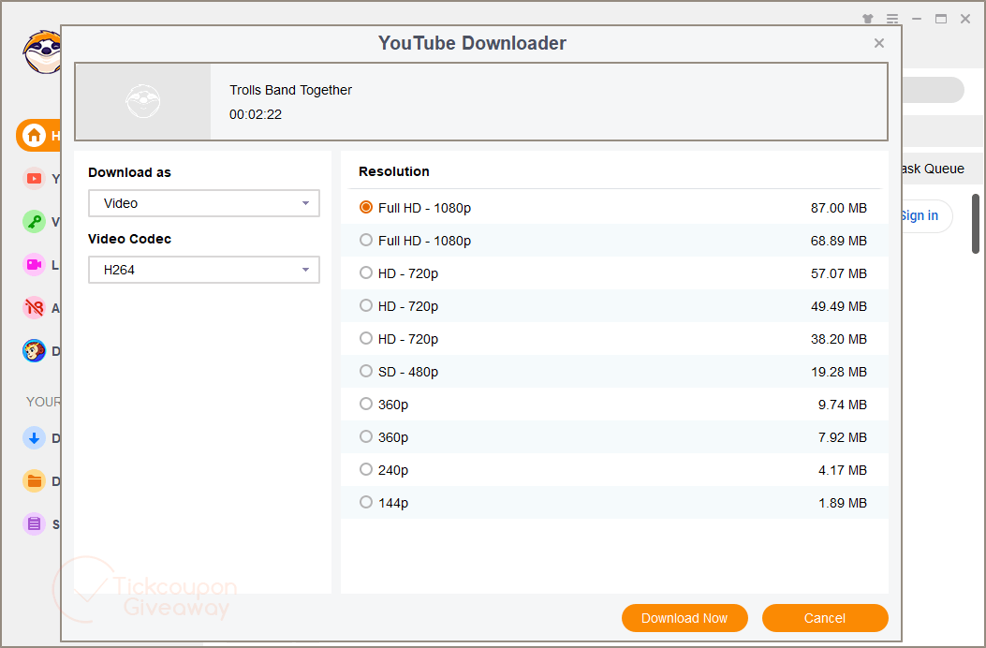Screen dimensions: 986x648
Task: Click the orange Home icon in sidebar
Action: tap(34, 135)
